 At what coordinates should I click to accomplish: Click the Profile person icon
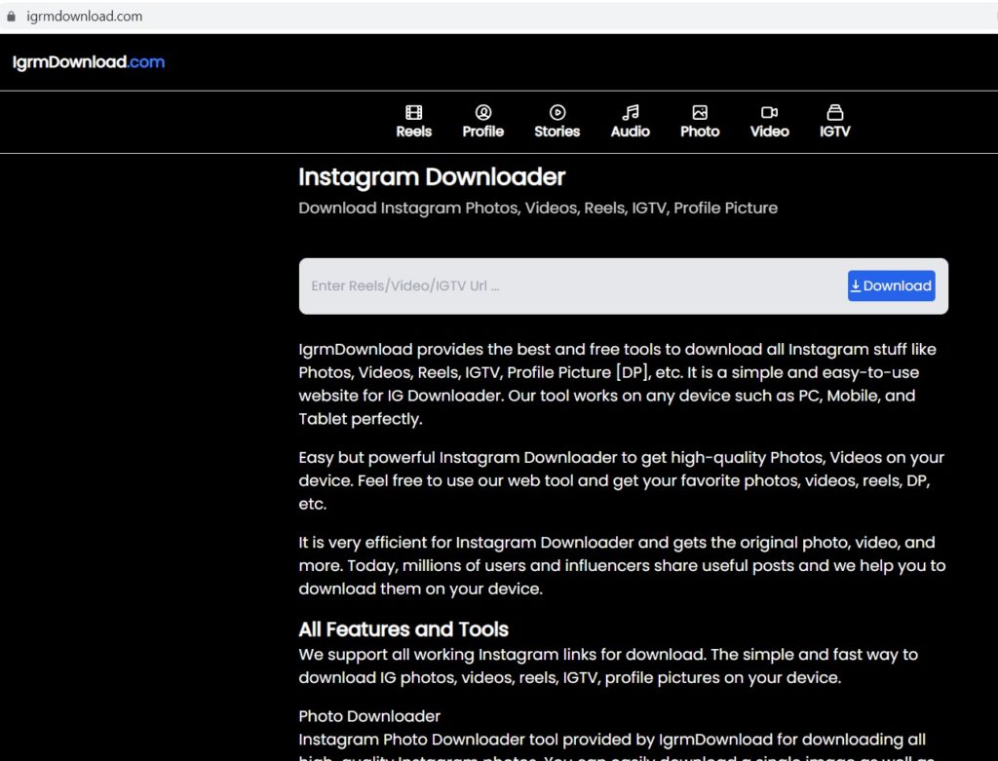pyautogui.click(x=483, y=113)
